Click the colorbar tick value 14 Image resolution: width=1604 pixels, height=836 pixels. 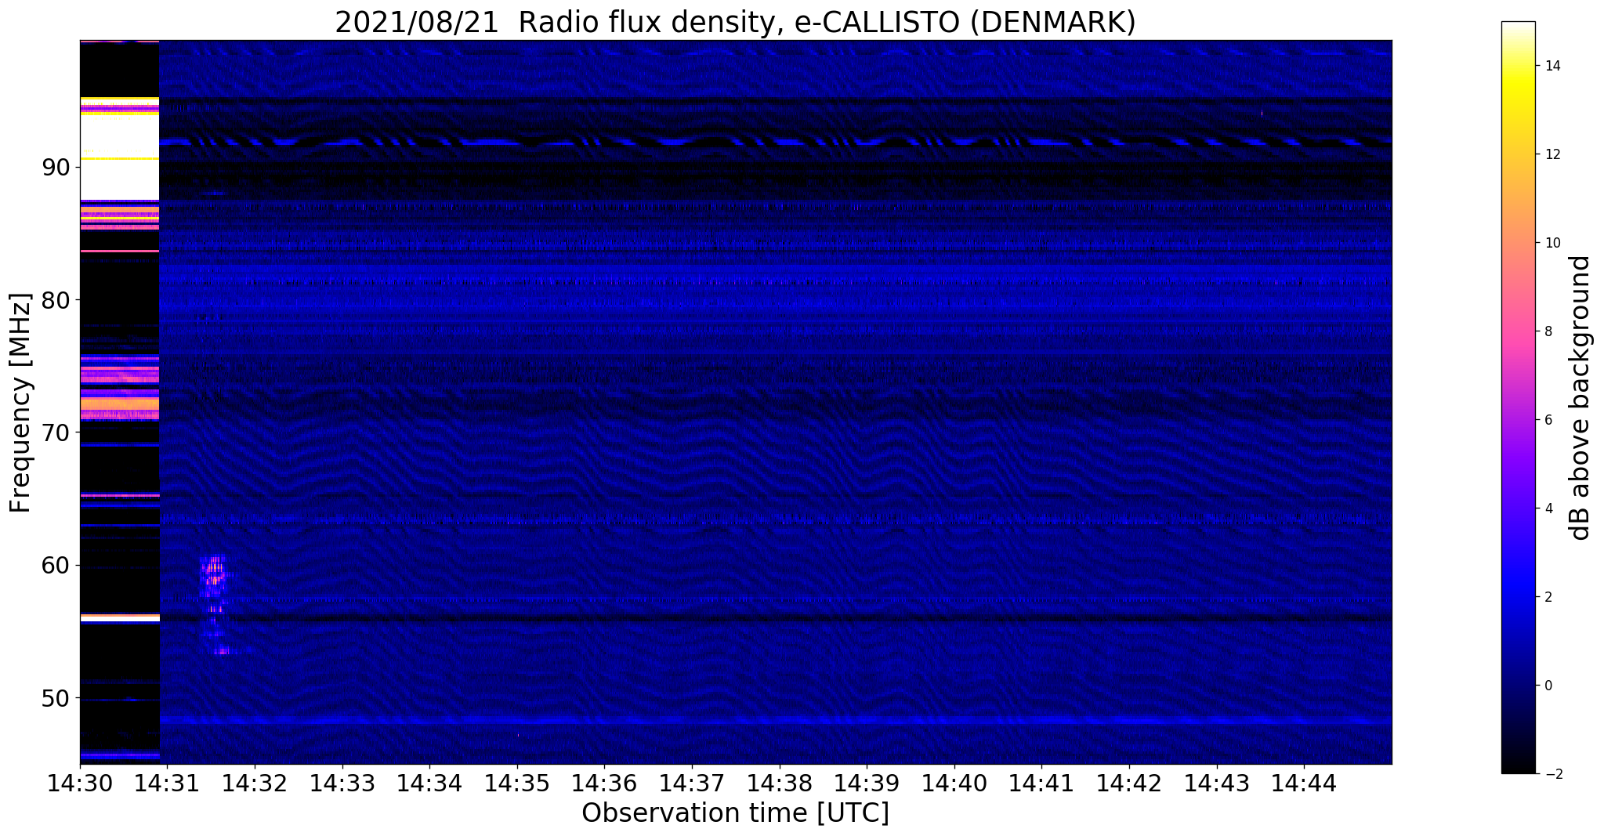(1551, 66)
